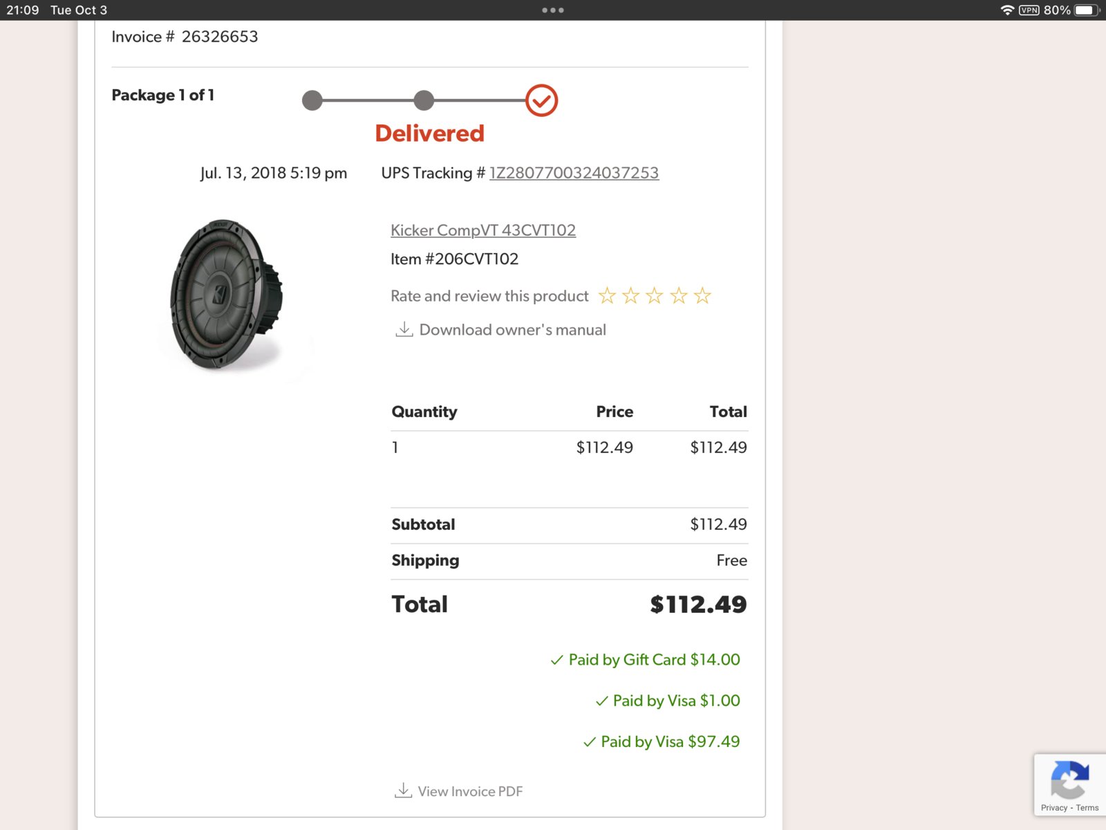Open the reCAPTCHA Privacy link

click(1054, 808)
